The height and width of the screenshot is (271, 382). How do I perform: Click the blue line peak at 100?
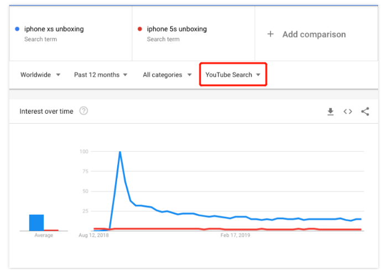(x=120, y=152)
